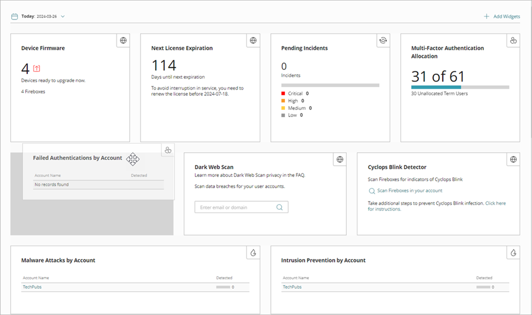Click the email or domain input field
Image resolution: width=532 pixels, height=315 pixels.
tap(235, 207)
